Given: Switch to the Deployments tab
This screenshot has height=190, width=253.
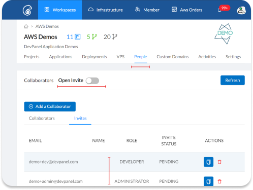Looking at the screenshot, I should click(x=94, y=57).
